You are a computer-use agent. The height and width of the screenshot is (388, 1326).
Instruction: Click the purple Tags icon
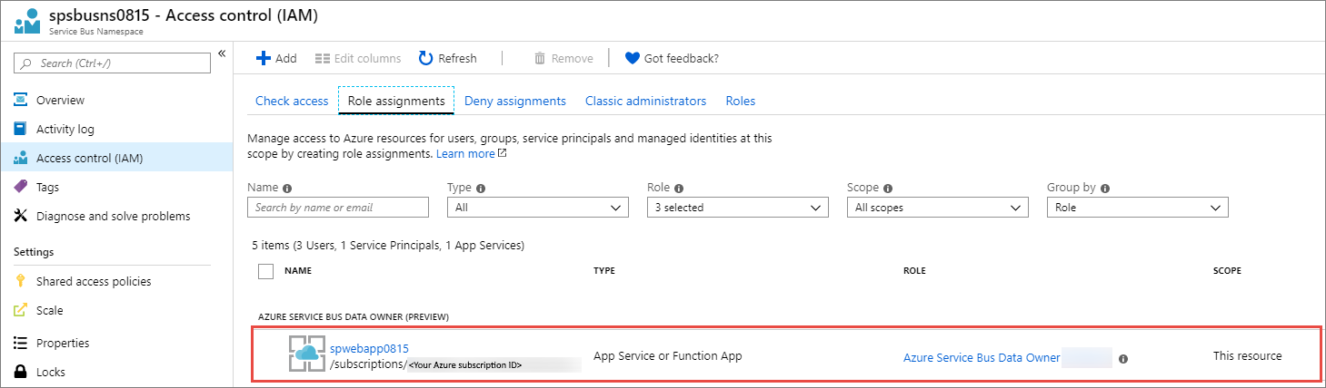pyautogui.click(x=21, y=187)
